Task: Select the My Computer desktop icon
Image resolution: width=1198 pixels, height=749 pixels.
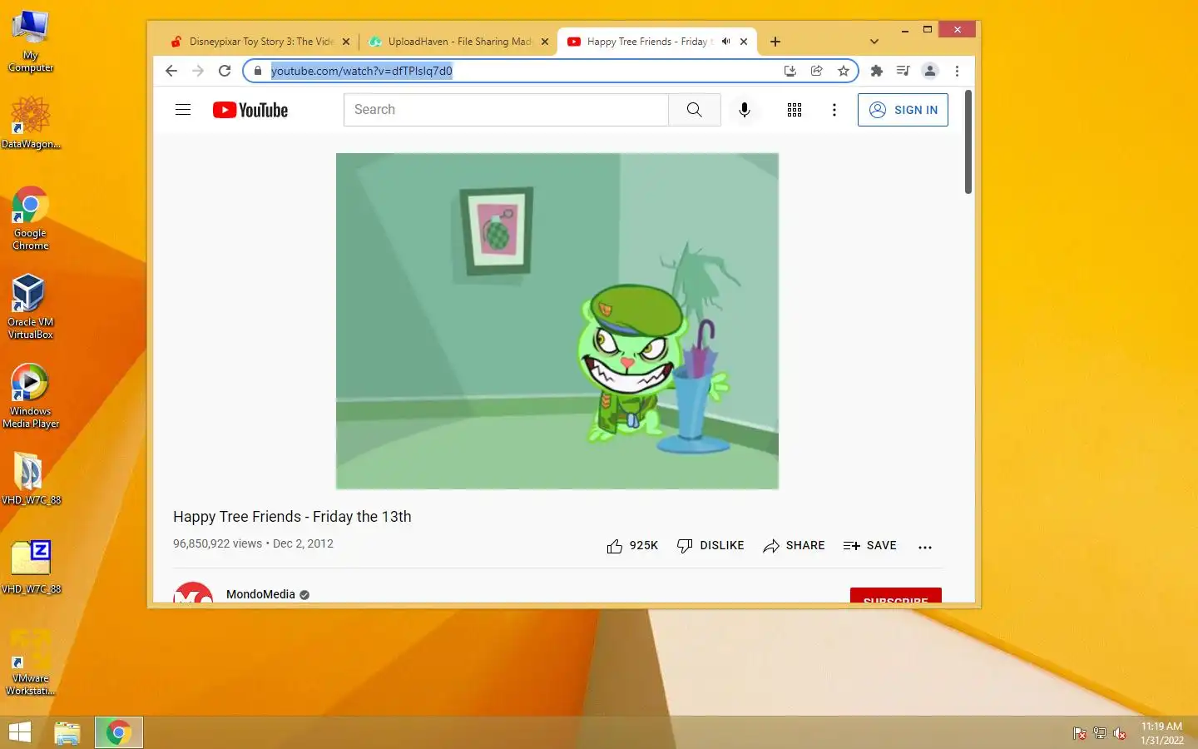Action: [x=31, y=42]
